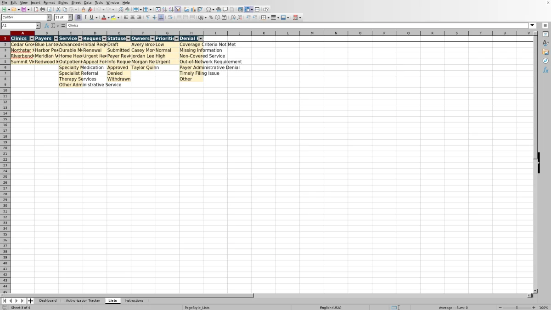This screenshot has height=310, width=551.
Task: Open the File menu
Action: coord(4,3)
